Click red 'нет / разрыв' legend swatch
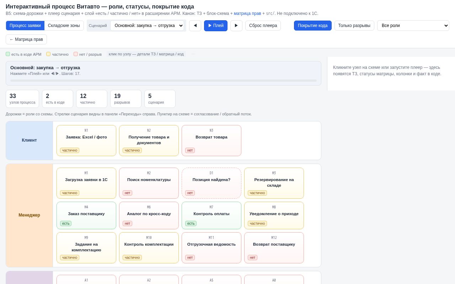Image resolution: width=455 pixels, height=284 pixels. click(x=76, y=54)
